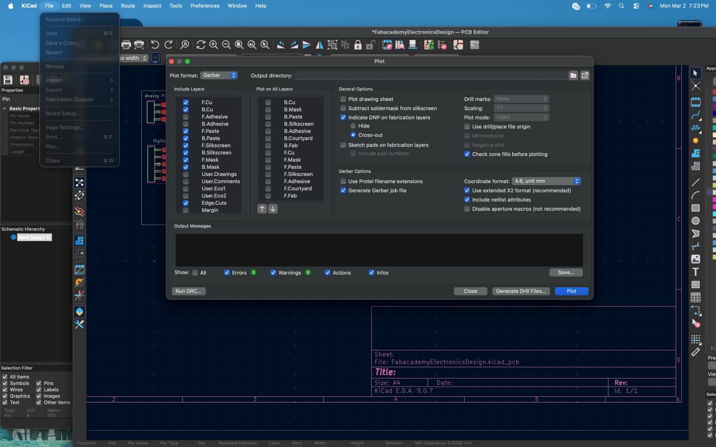The width and height of the screenshot is (716, 447).
Task: Uncheck the Edge.Cuts layer checkbox
Action: 186,203
